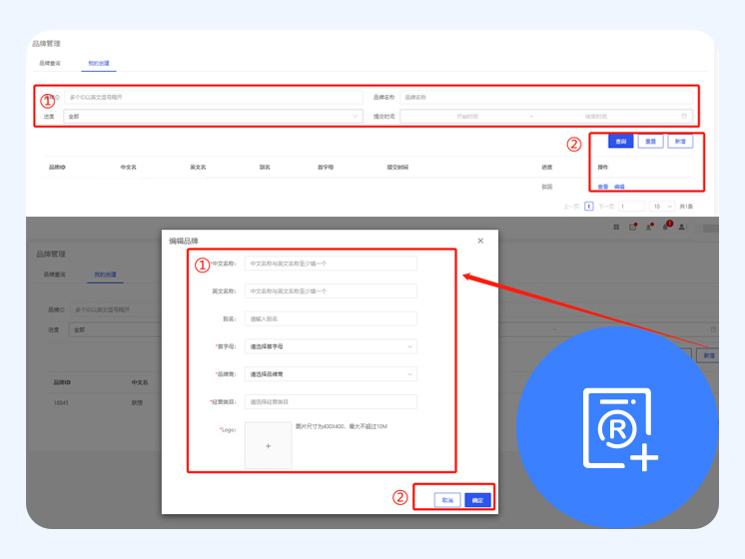Viewport: 745px width, 559px height.
Task: Open the 品牌商 dropdown in dialog
Action: [x=331, y=374]
